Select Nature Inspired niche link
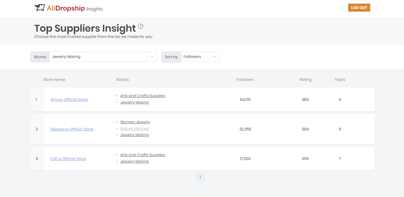The image size is (404, 197). click(134, 129)
